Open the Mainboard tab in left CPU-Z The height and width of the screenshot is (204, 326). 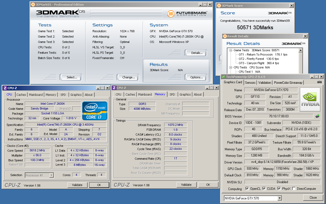click(36, 95)
